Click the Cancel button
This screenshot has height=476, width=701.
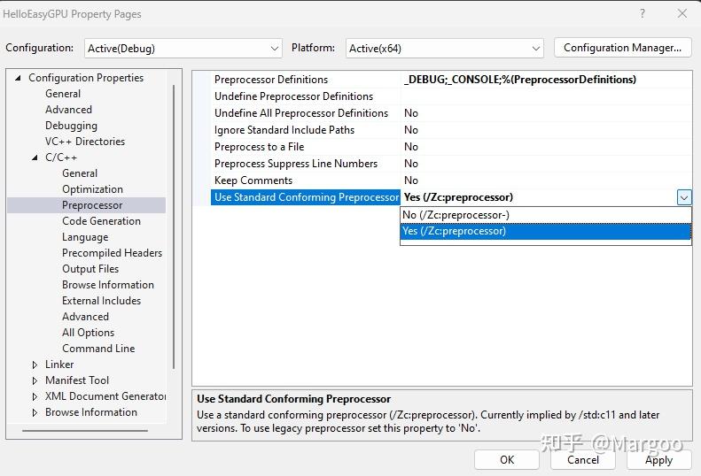pos(583,460)
